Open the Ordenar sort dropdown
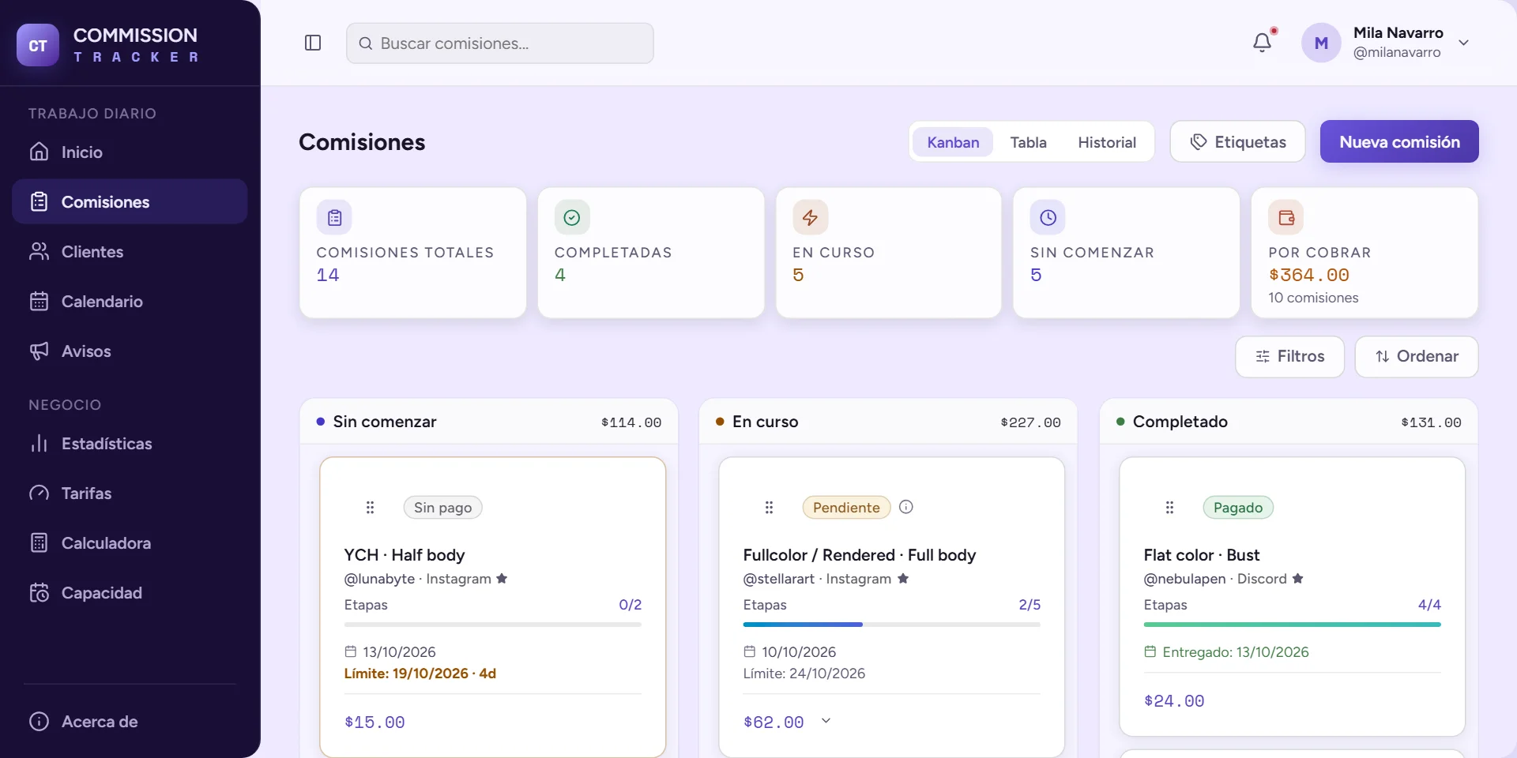 pos(1417,357)
